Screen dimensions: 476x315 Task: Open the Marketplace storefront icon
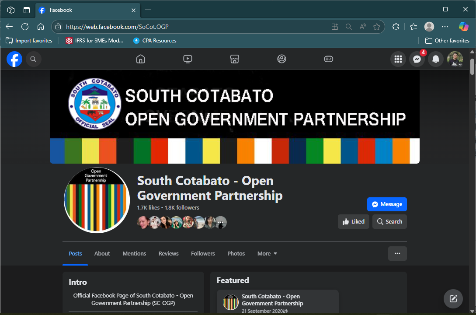click(x=235, y=59)
